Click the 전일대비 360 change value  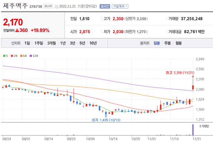coord(22,30)
